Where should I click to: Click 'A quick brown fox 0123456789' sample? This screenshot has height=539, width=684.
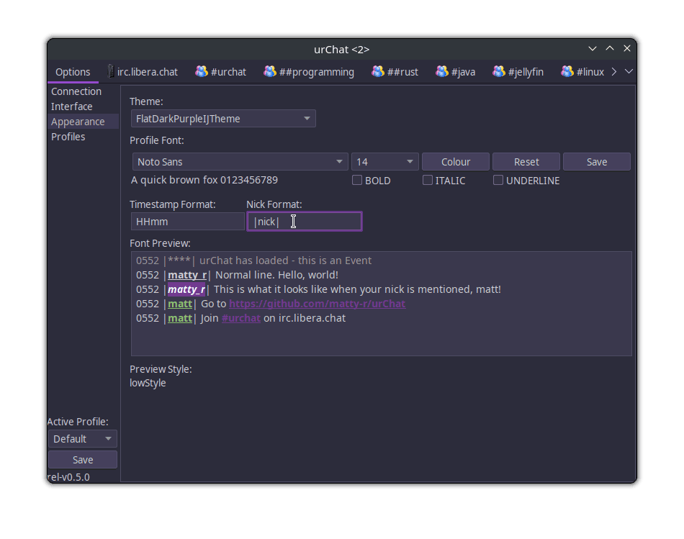pyautogui.click(x=204, y=180)
